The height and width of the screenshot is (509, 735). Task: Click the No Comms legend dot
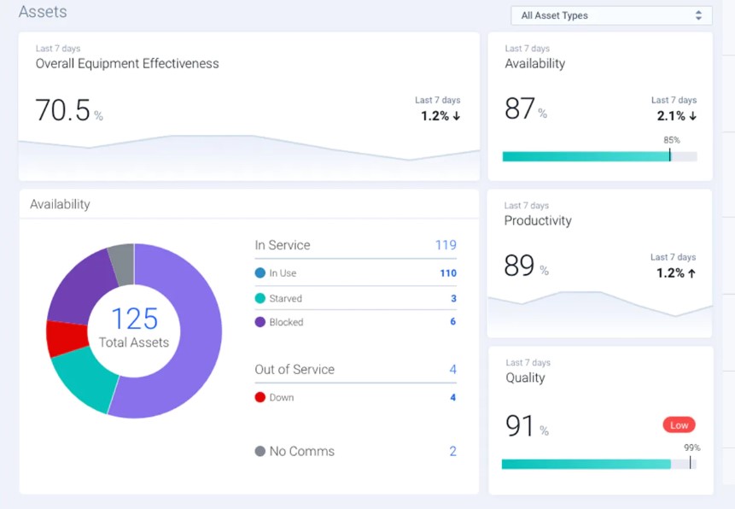(x=259, y=451)
